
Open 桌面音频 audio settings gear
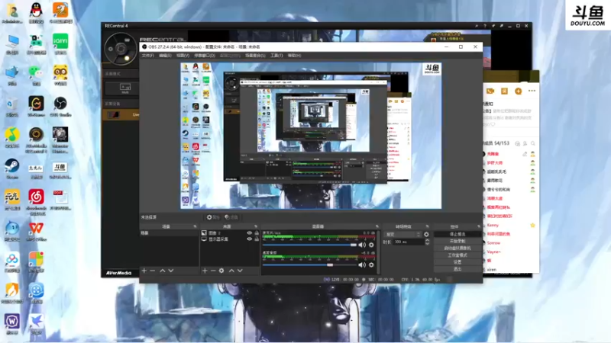(x=371, y=264)
